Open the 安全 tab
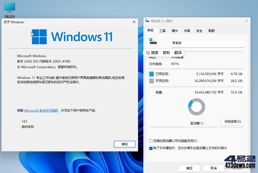The height and width of the screenshot is (173, 258). click(x=199, y=31)
